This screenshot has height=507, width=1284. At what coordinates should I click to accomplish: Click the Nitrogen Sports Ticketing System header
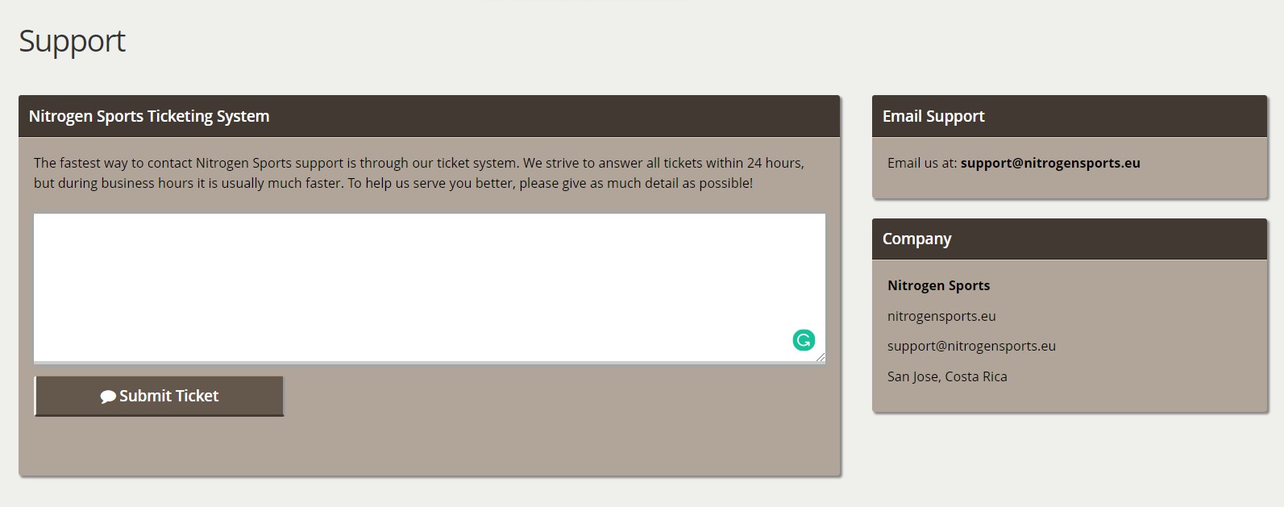point(429,116)
